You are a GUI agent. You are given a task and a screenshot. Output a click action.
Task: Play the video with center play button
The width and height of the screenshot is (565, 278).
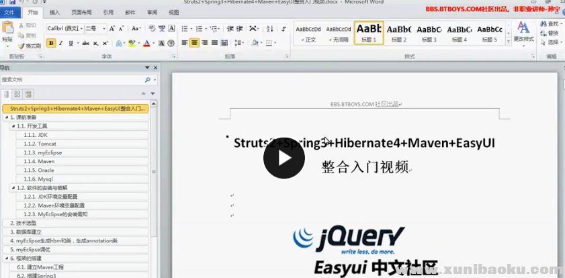(x=283, y=158)
